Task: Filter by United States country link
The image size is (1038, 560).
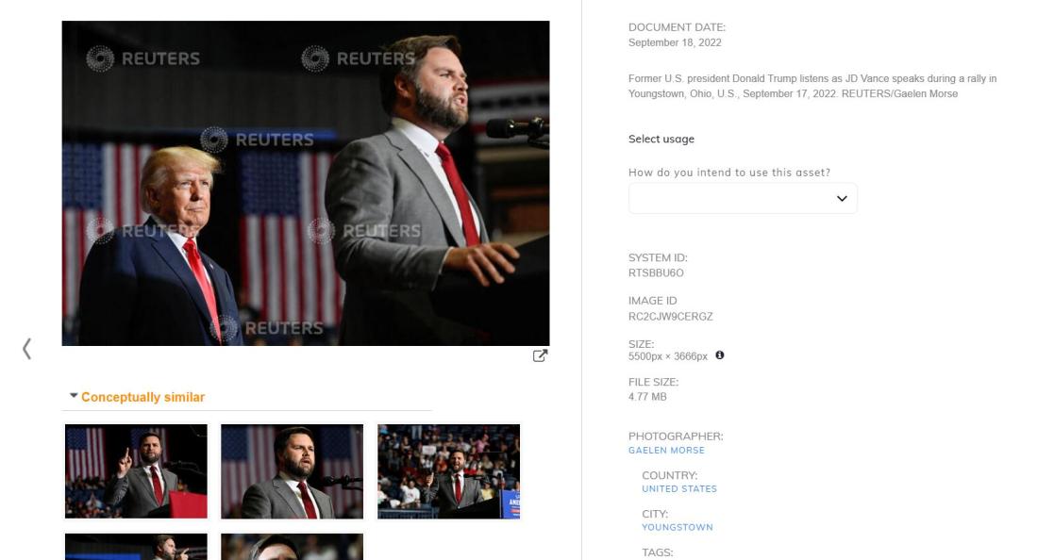Action: [x=679, y=488]
